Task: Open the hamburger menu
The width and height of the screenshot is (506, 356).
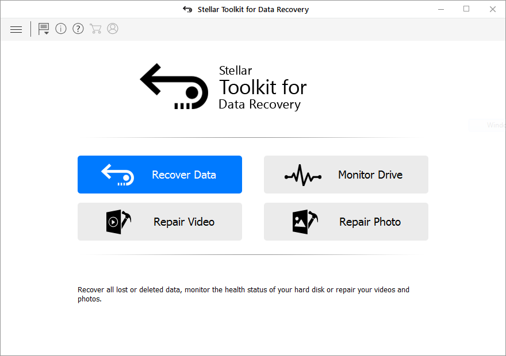Action: point(16,30)
